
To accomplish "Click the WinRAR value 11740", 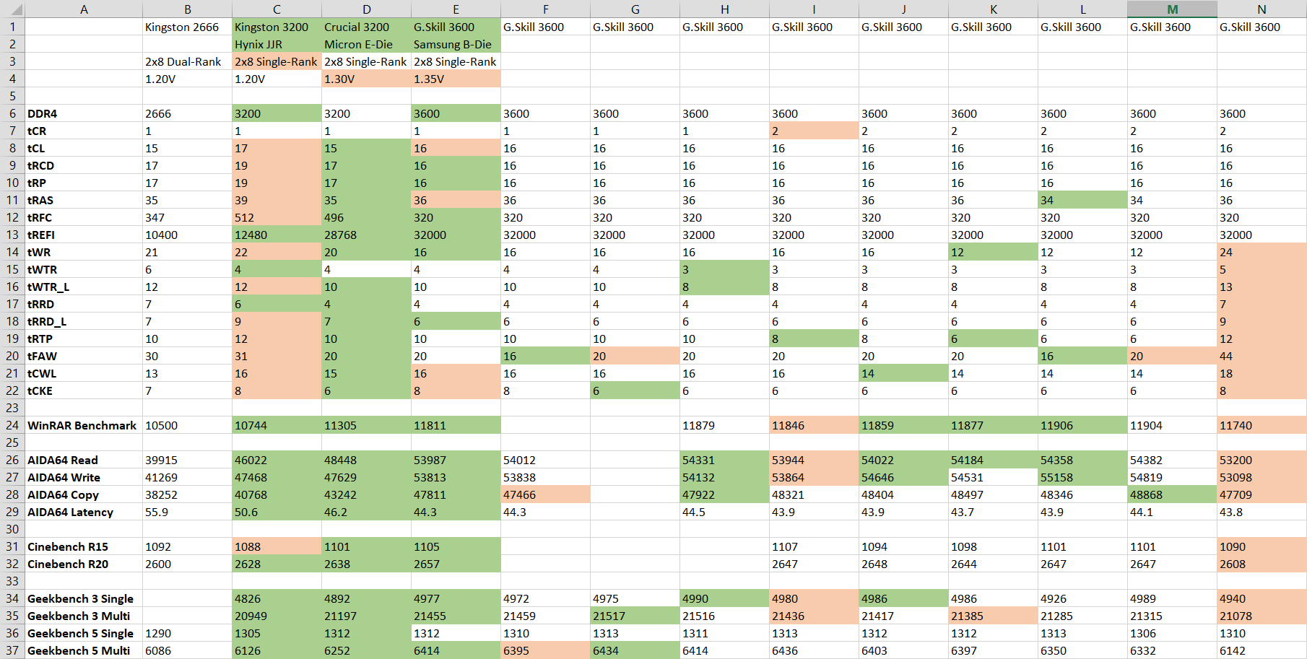I will (1262, 425).
